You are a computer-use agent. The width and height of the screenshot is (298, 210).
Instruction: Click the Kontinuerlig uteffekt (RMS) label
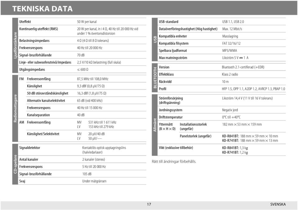(38, 29)
